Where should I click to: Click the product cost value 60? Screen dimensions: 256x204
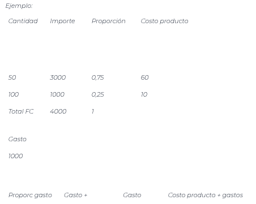click(x=145, y=77)
